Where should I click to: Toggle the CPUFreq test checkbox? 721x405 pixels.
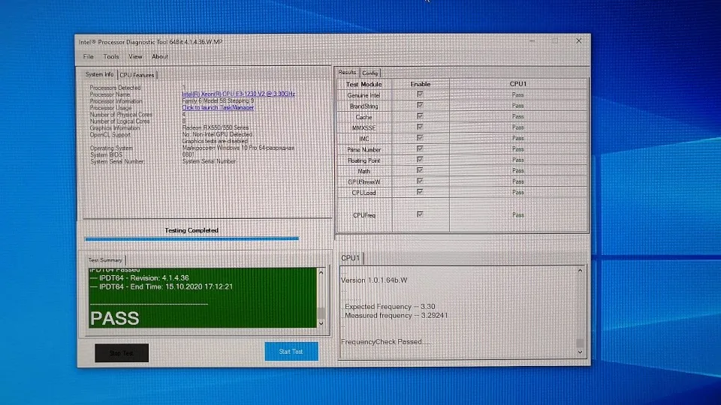point(420,214)
